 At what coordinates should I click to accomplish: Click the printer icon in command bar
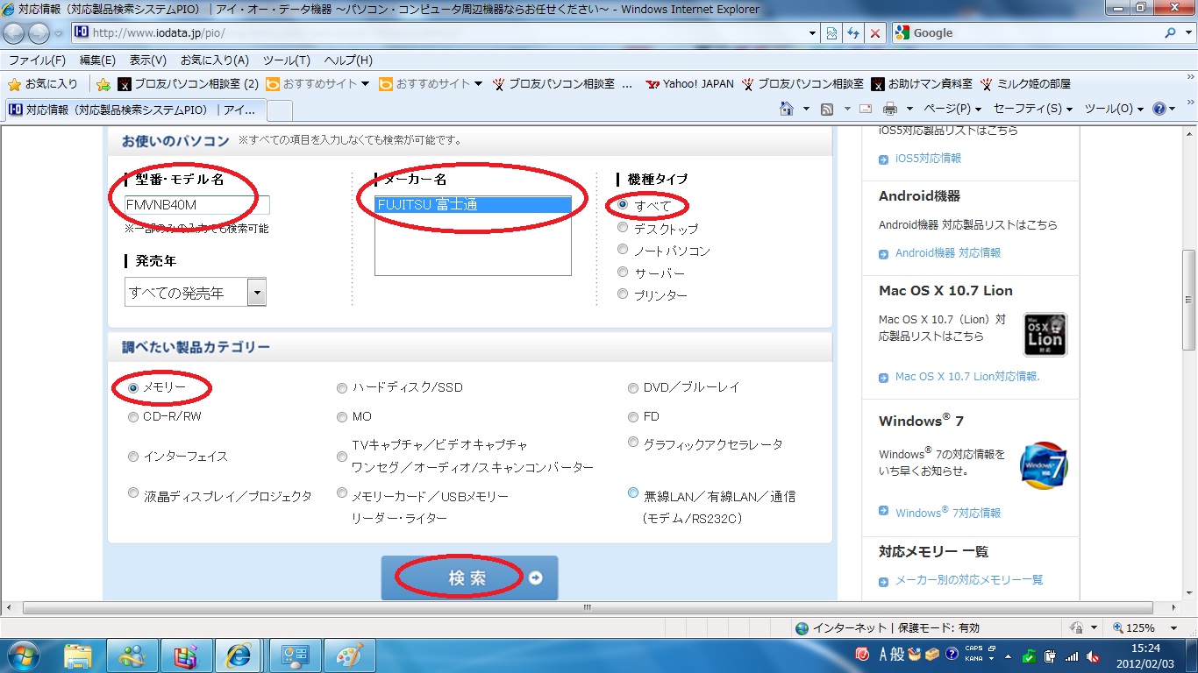(890, 109)
